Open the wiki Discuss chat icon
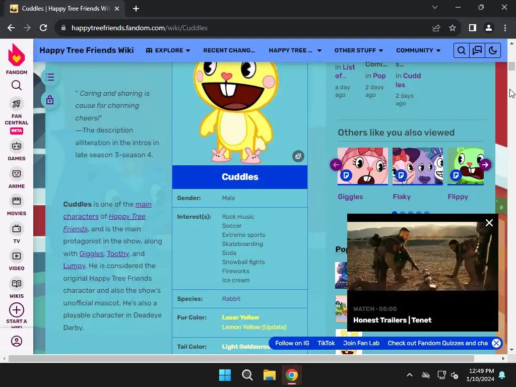 pos(477,50)
